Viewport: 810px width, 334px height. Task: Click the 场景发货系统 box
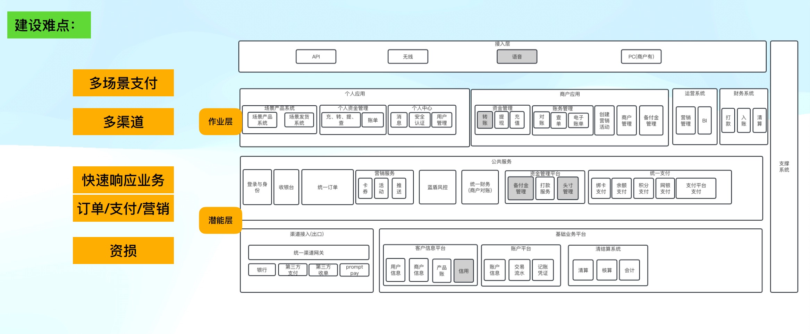coord(299,120)
